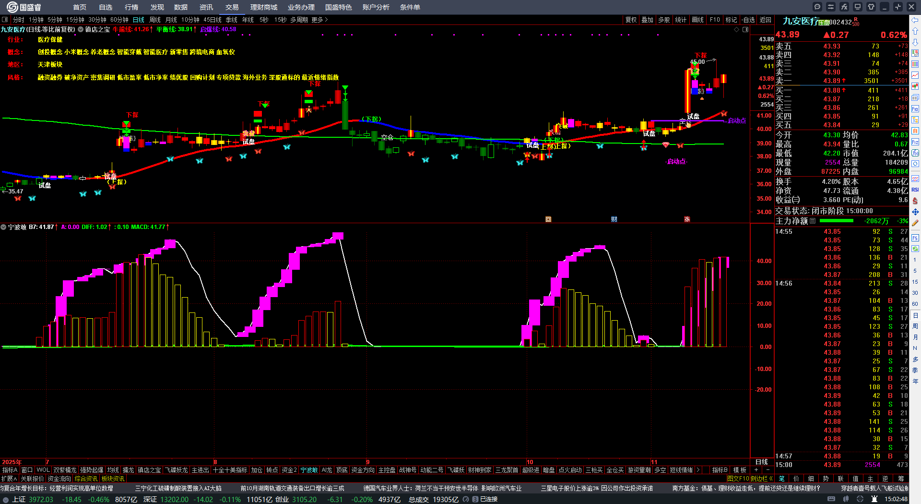Open the f(x) function sidebar icon
The image size is (921, 504).
(915, 153)
